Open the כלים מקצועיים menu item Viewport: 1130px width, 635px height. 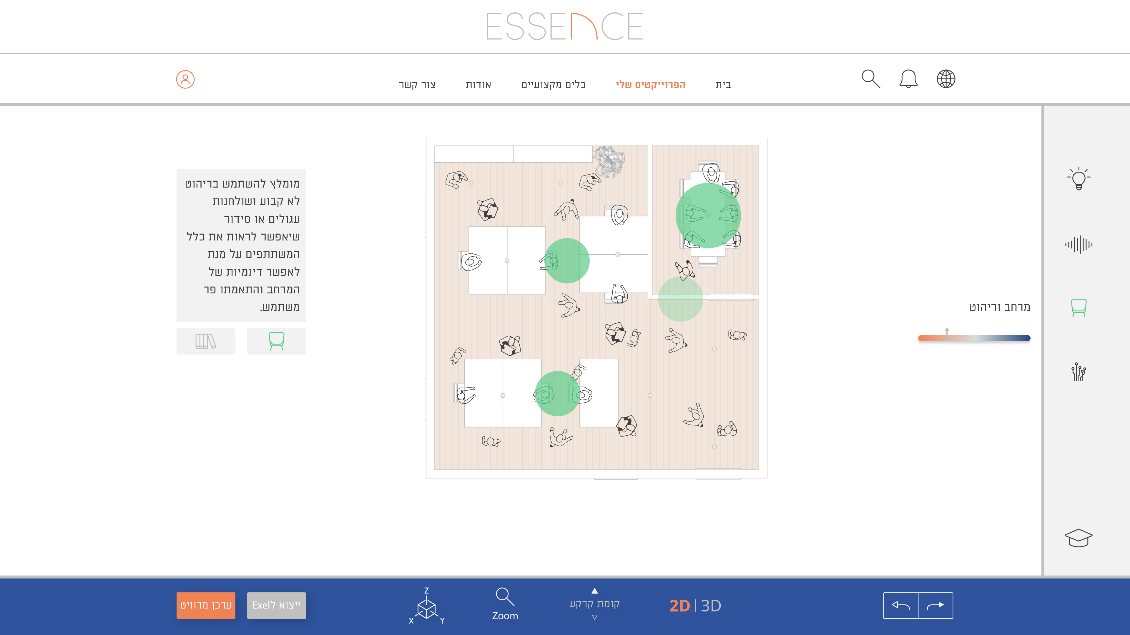pos(553,85)
